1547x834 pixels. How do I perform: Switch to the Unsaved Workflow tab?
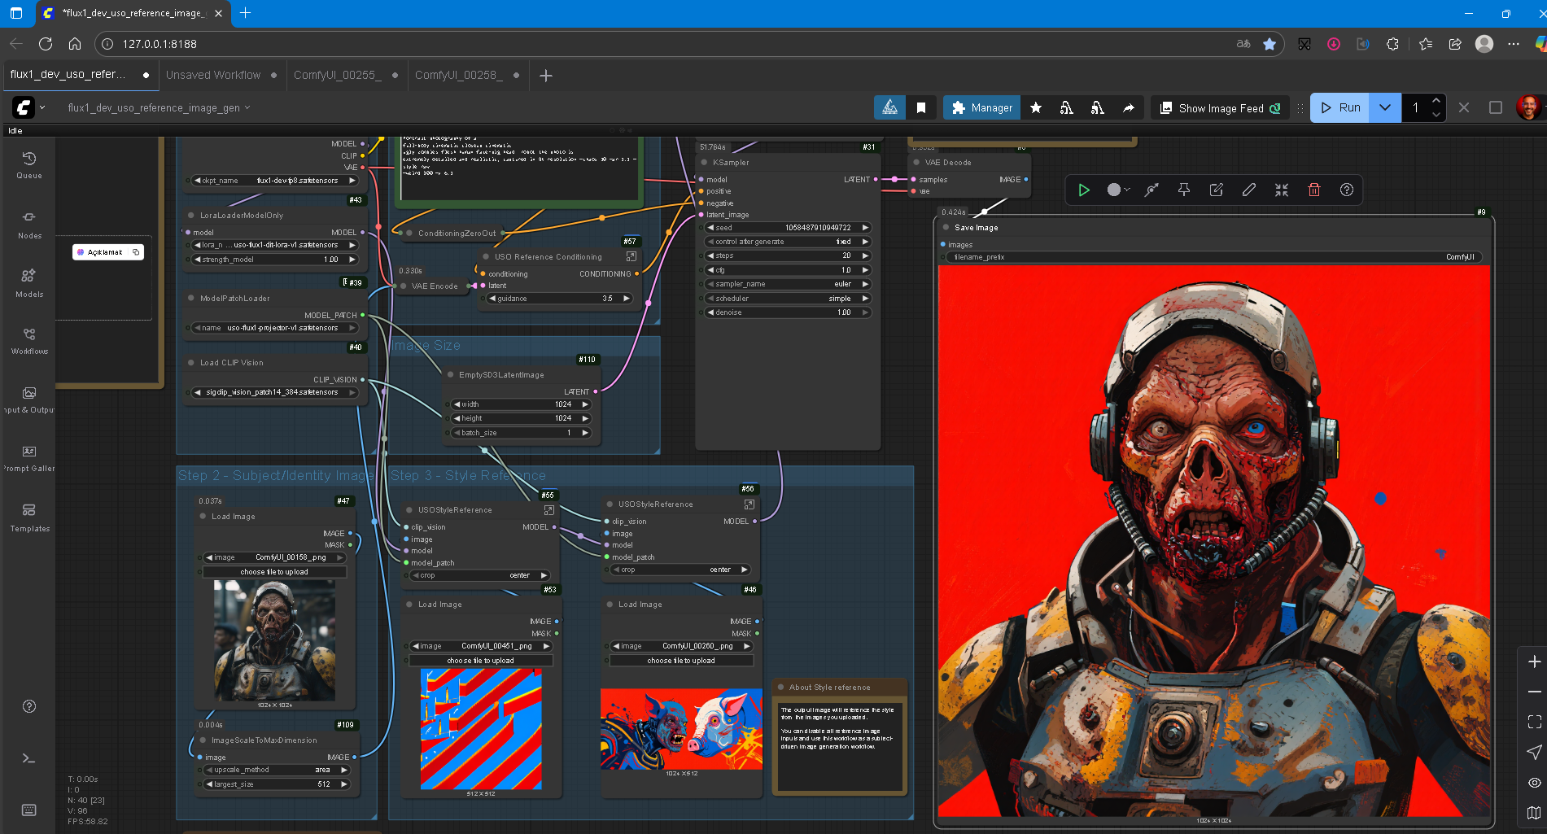213,75
